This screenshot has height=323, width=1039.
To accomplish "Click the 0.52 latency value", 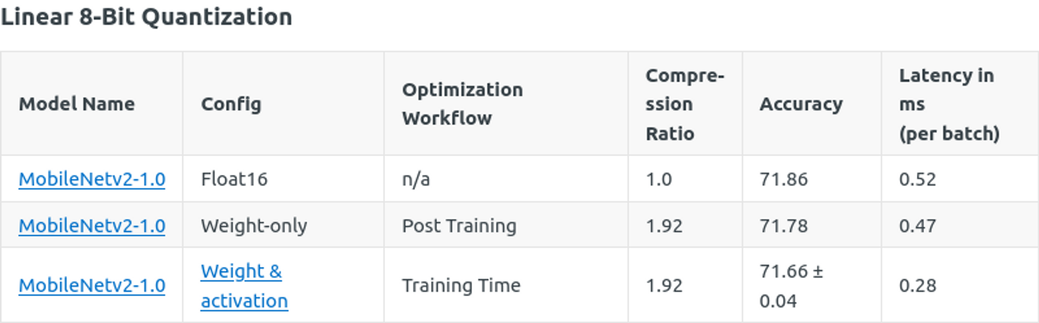I will point(917,179).
